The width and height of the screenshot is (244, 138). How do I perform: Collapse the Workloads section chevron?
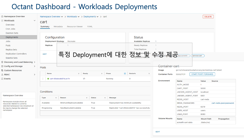(x=35, y=21)
